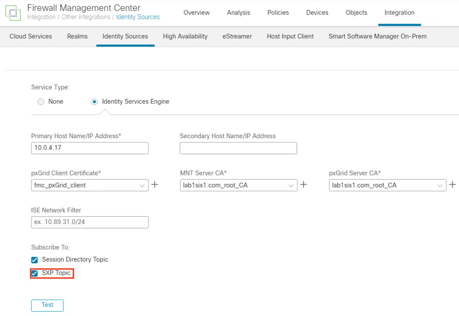
Task: Open the pxGrid Server CA dropdown
Action: pyautogui.click(x=388, y=185)
